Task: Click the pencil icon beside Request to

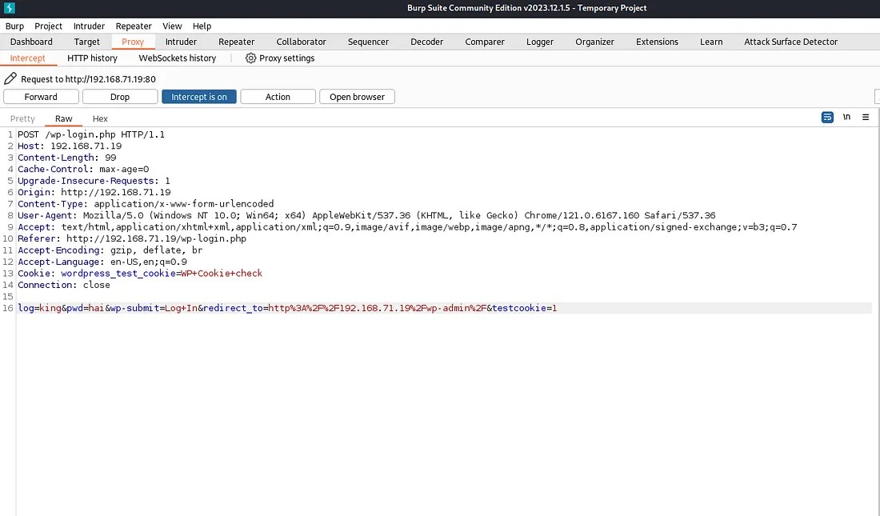Action: tap(10, 79)
